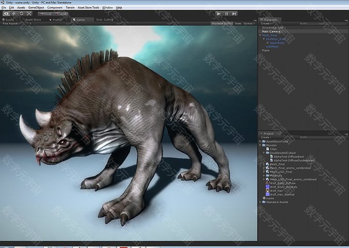Image resolution: width=349 pixels, height=248 pixels.
Task: Switch to the Profiler tab
Action: point(56,20)
